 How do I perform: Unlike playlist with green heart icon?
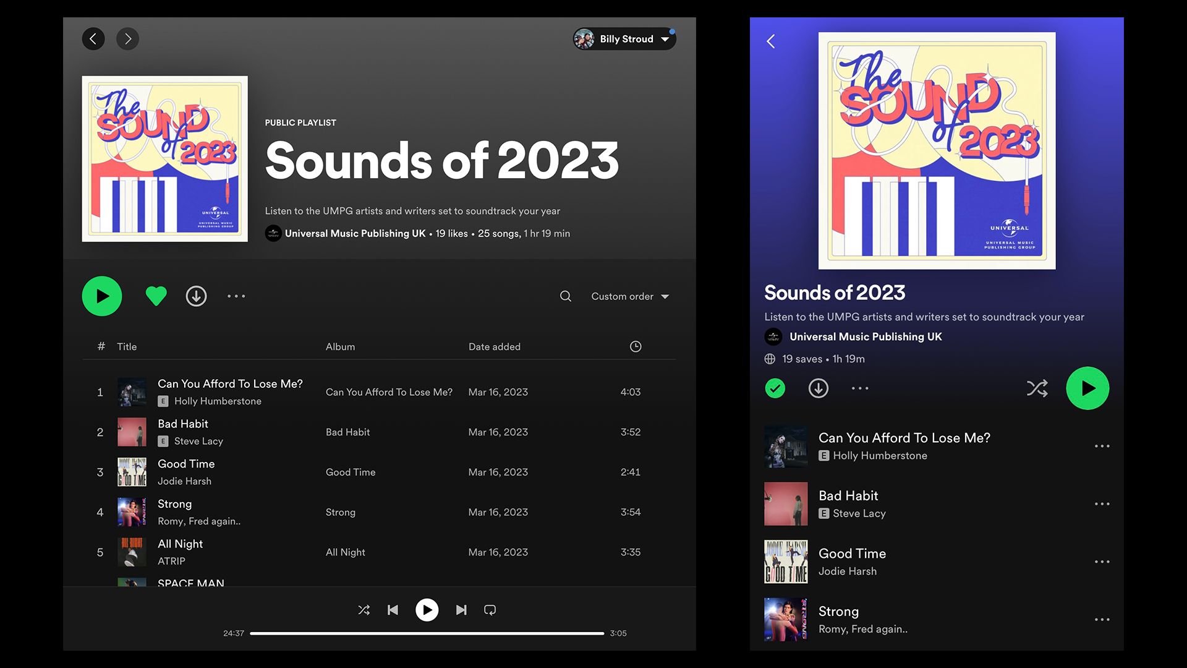click(156, 296)
